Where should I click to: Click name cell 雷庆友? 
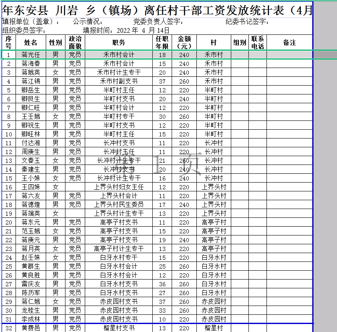tap(31, 284)
